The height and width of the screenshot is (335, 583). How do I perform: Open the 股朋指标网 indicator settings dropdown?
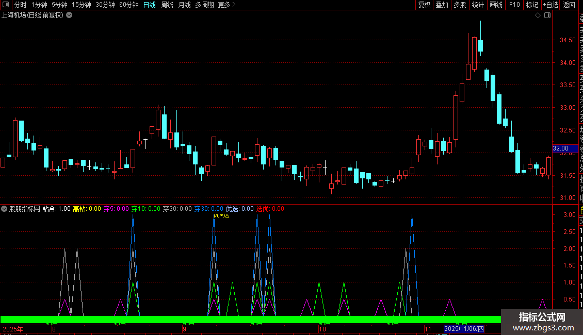click(x=4, y=209)
